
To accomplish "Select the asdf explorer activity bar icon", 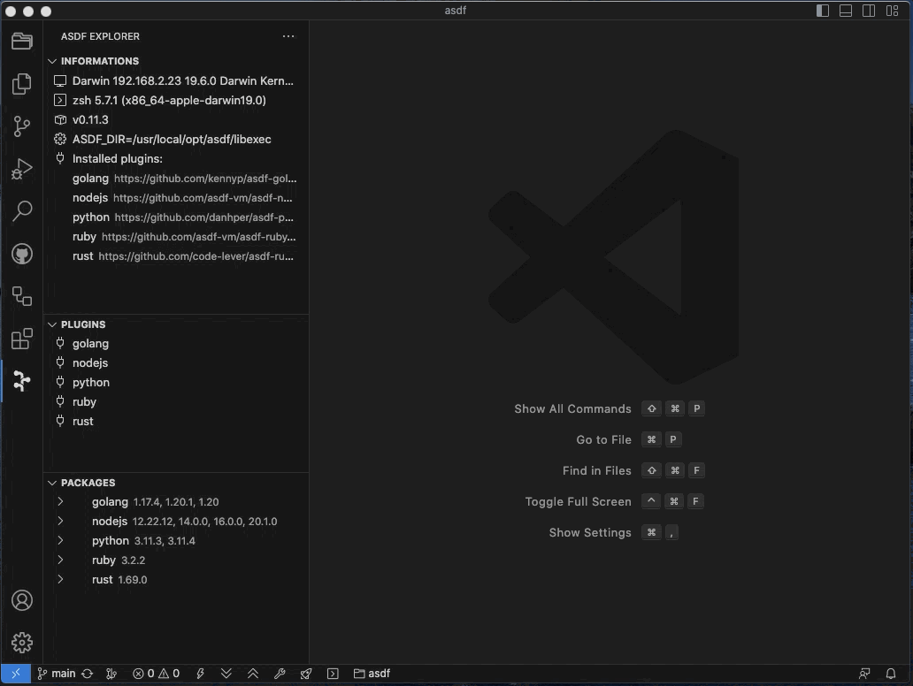I will (22, 381).
